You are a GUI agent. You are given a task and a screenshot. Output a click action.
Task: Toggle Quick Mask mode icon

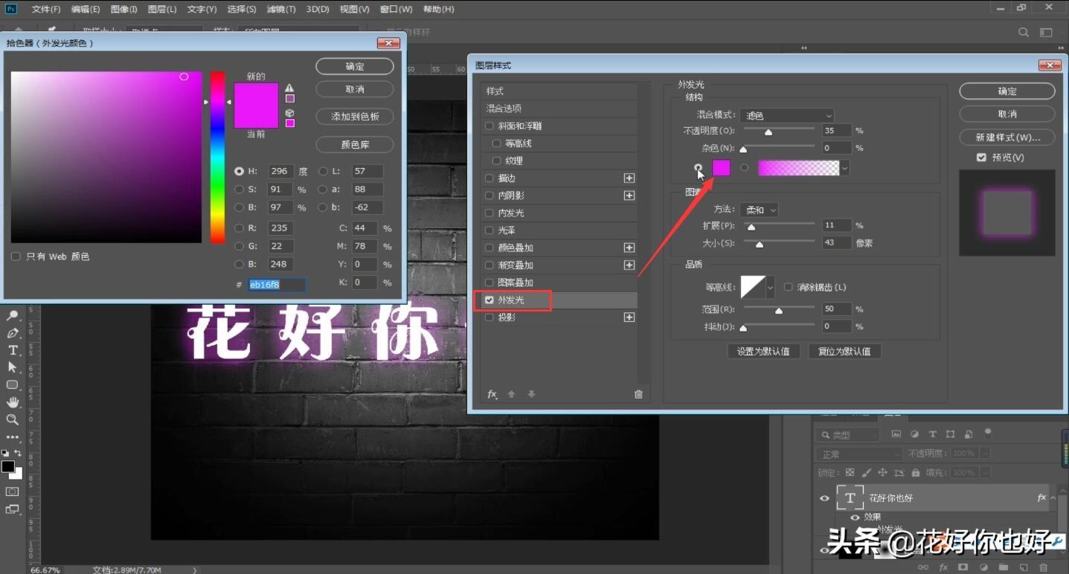point(13,491)
